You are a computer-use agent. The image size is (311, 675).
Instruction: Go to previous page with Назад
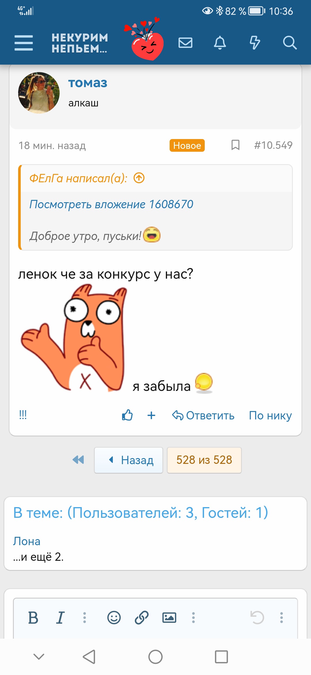(x=128, y=460)
